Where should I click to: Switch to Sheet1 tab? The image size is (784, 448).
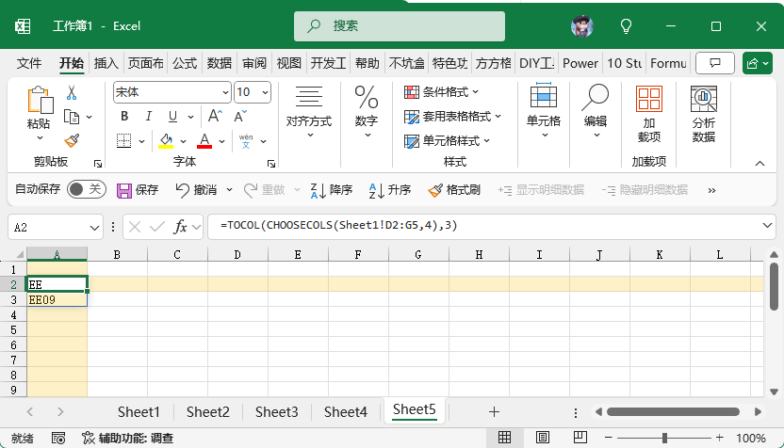[x=139, y=412]
